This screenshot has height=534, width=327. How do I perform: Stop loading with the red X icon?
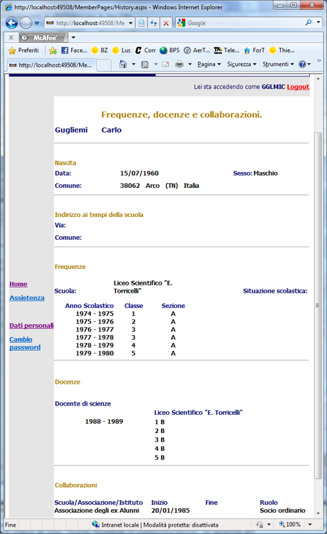[166, 23]
